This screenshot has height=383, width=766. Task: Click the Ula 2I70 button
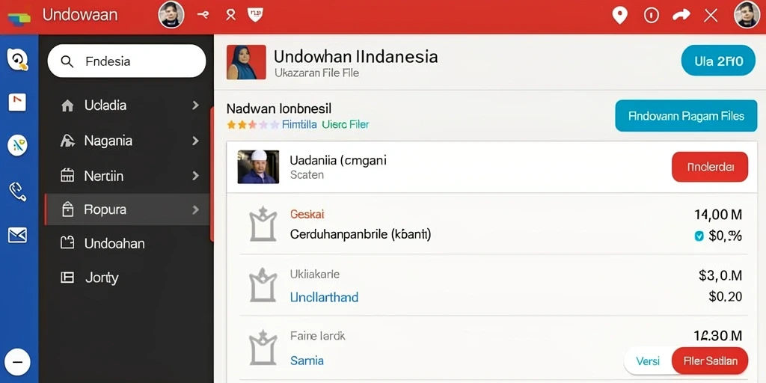point(718,61)
